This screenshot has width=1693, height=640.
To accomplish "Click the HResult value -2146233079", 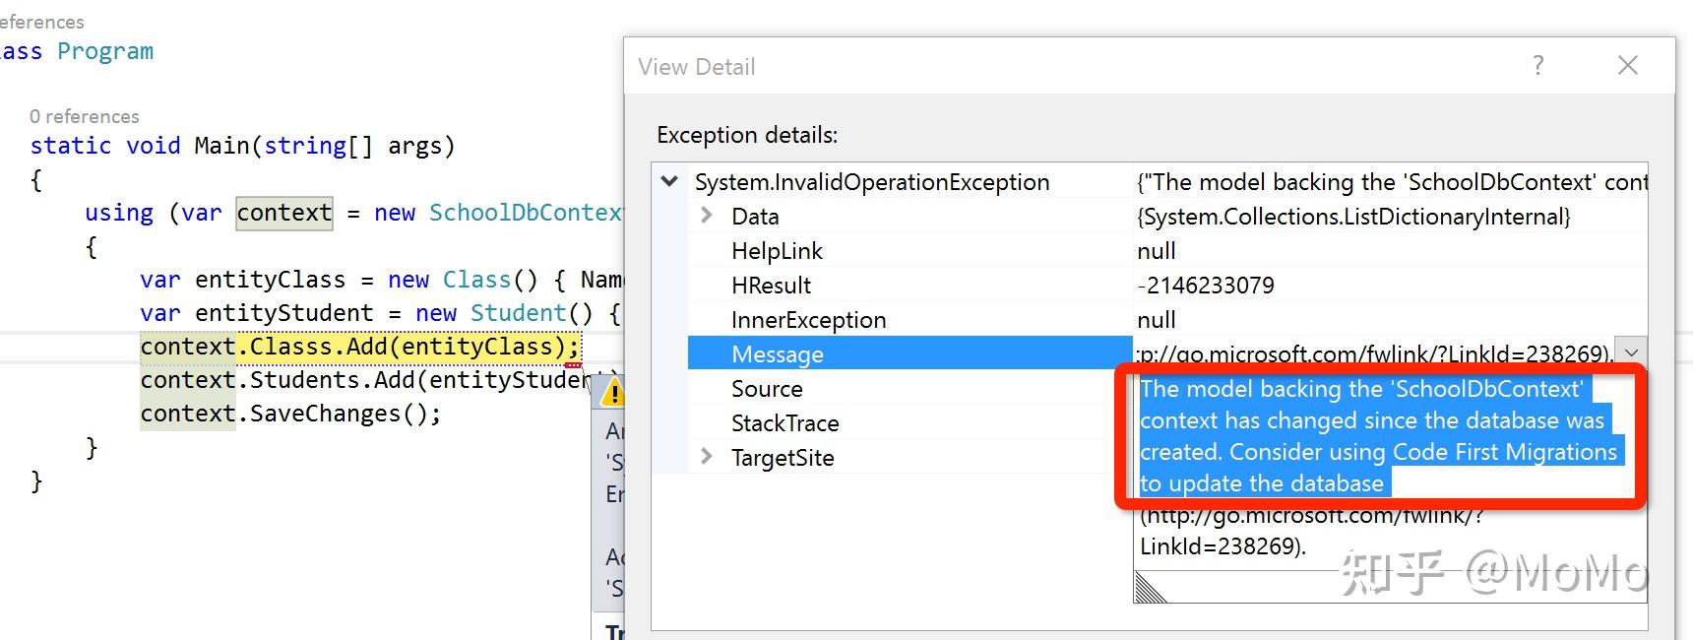I will [1206, 286].
